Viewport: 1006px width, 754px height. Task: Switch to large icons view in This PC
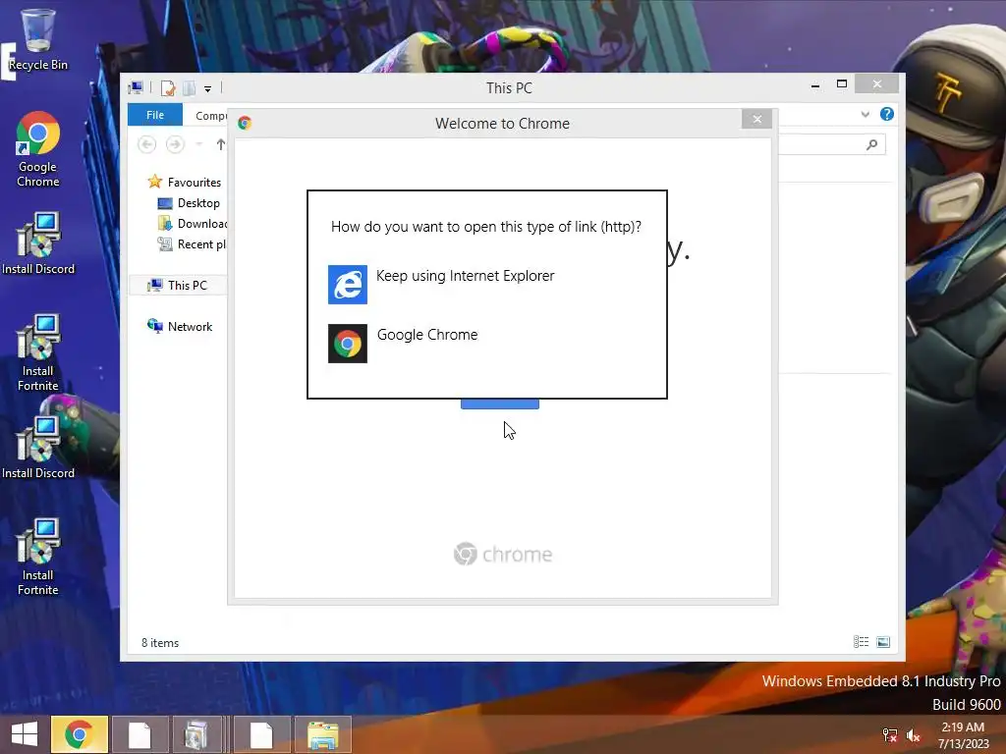[883, 642]
